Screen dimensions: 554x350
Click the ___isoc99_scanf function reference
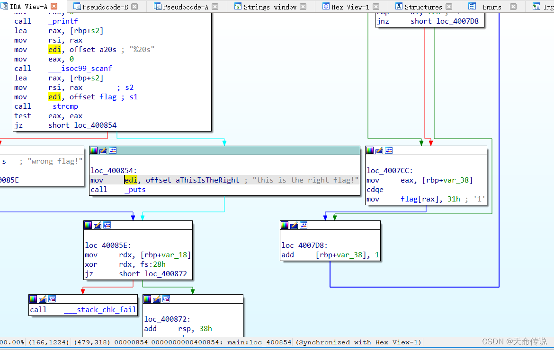[x=79, y=68]
